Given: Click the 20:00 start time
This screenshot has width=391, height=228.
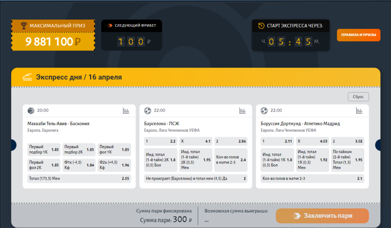Looking at the screenshot, I should click(x=43, y=110).
